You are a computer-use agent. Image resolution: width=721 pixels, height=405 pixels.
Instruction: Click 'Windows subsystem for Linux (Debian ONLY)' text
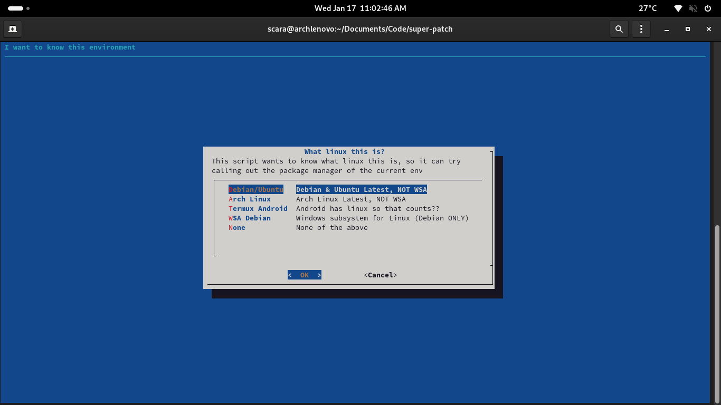383,218
